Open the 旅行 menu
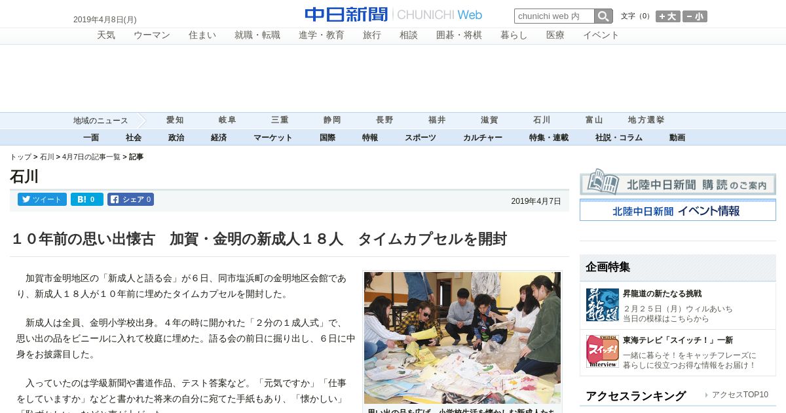 (372, 35)
